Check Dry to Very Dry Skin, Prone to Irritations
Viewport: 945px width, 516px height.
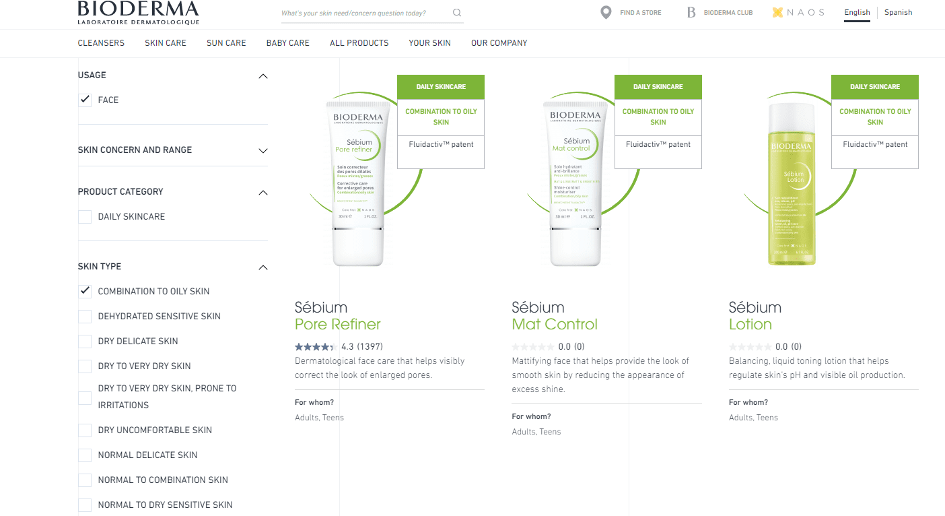85,397
